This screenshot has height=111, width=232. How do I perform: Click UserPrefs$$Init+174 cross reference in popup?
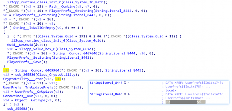[204, 83]
